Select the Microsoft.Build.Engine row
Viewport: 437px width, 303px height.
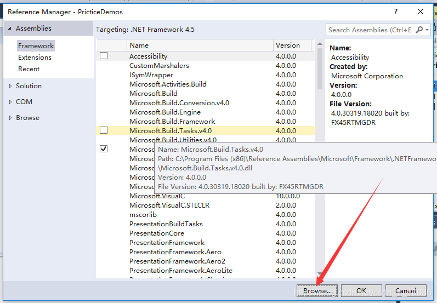coord(206,112)
